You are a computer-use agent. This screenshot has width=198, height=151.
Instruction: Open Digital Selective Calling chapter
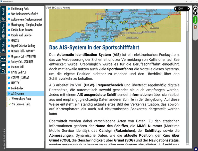(x=25, y=46)
